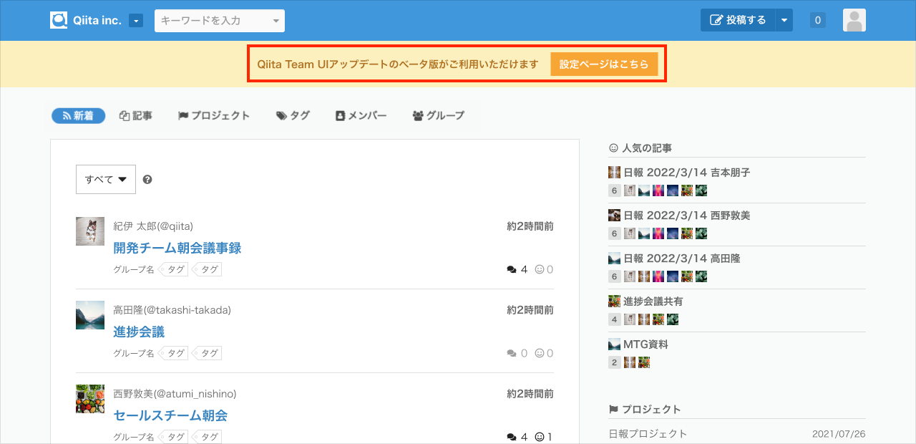
Task: Expand the すべて filter dropdown
Action: tap(106, 179)
